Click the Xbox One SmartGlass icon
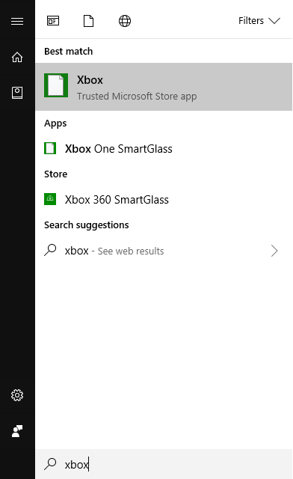 (x=50, y=148)
